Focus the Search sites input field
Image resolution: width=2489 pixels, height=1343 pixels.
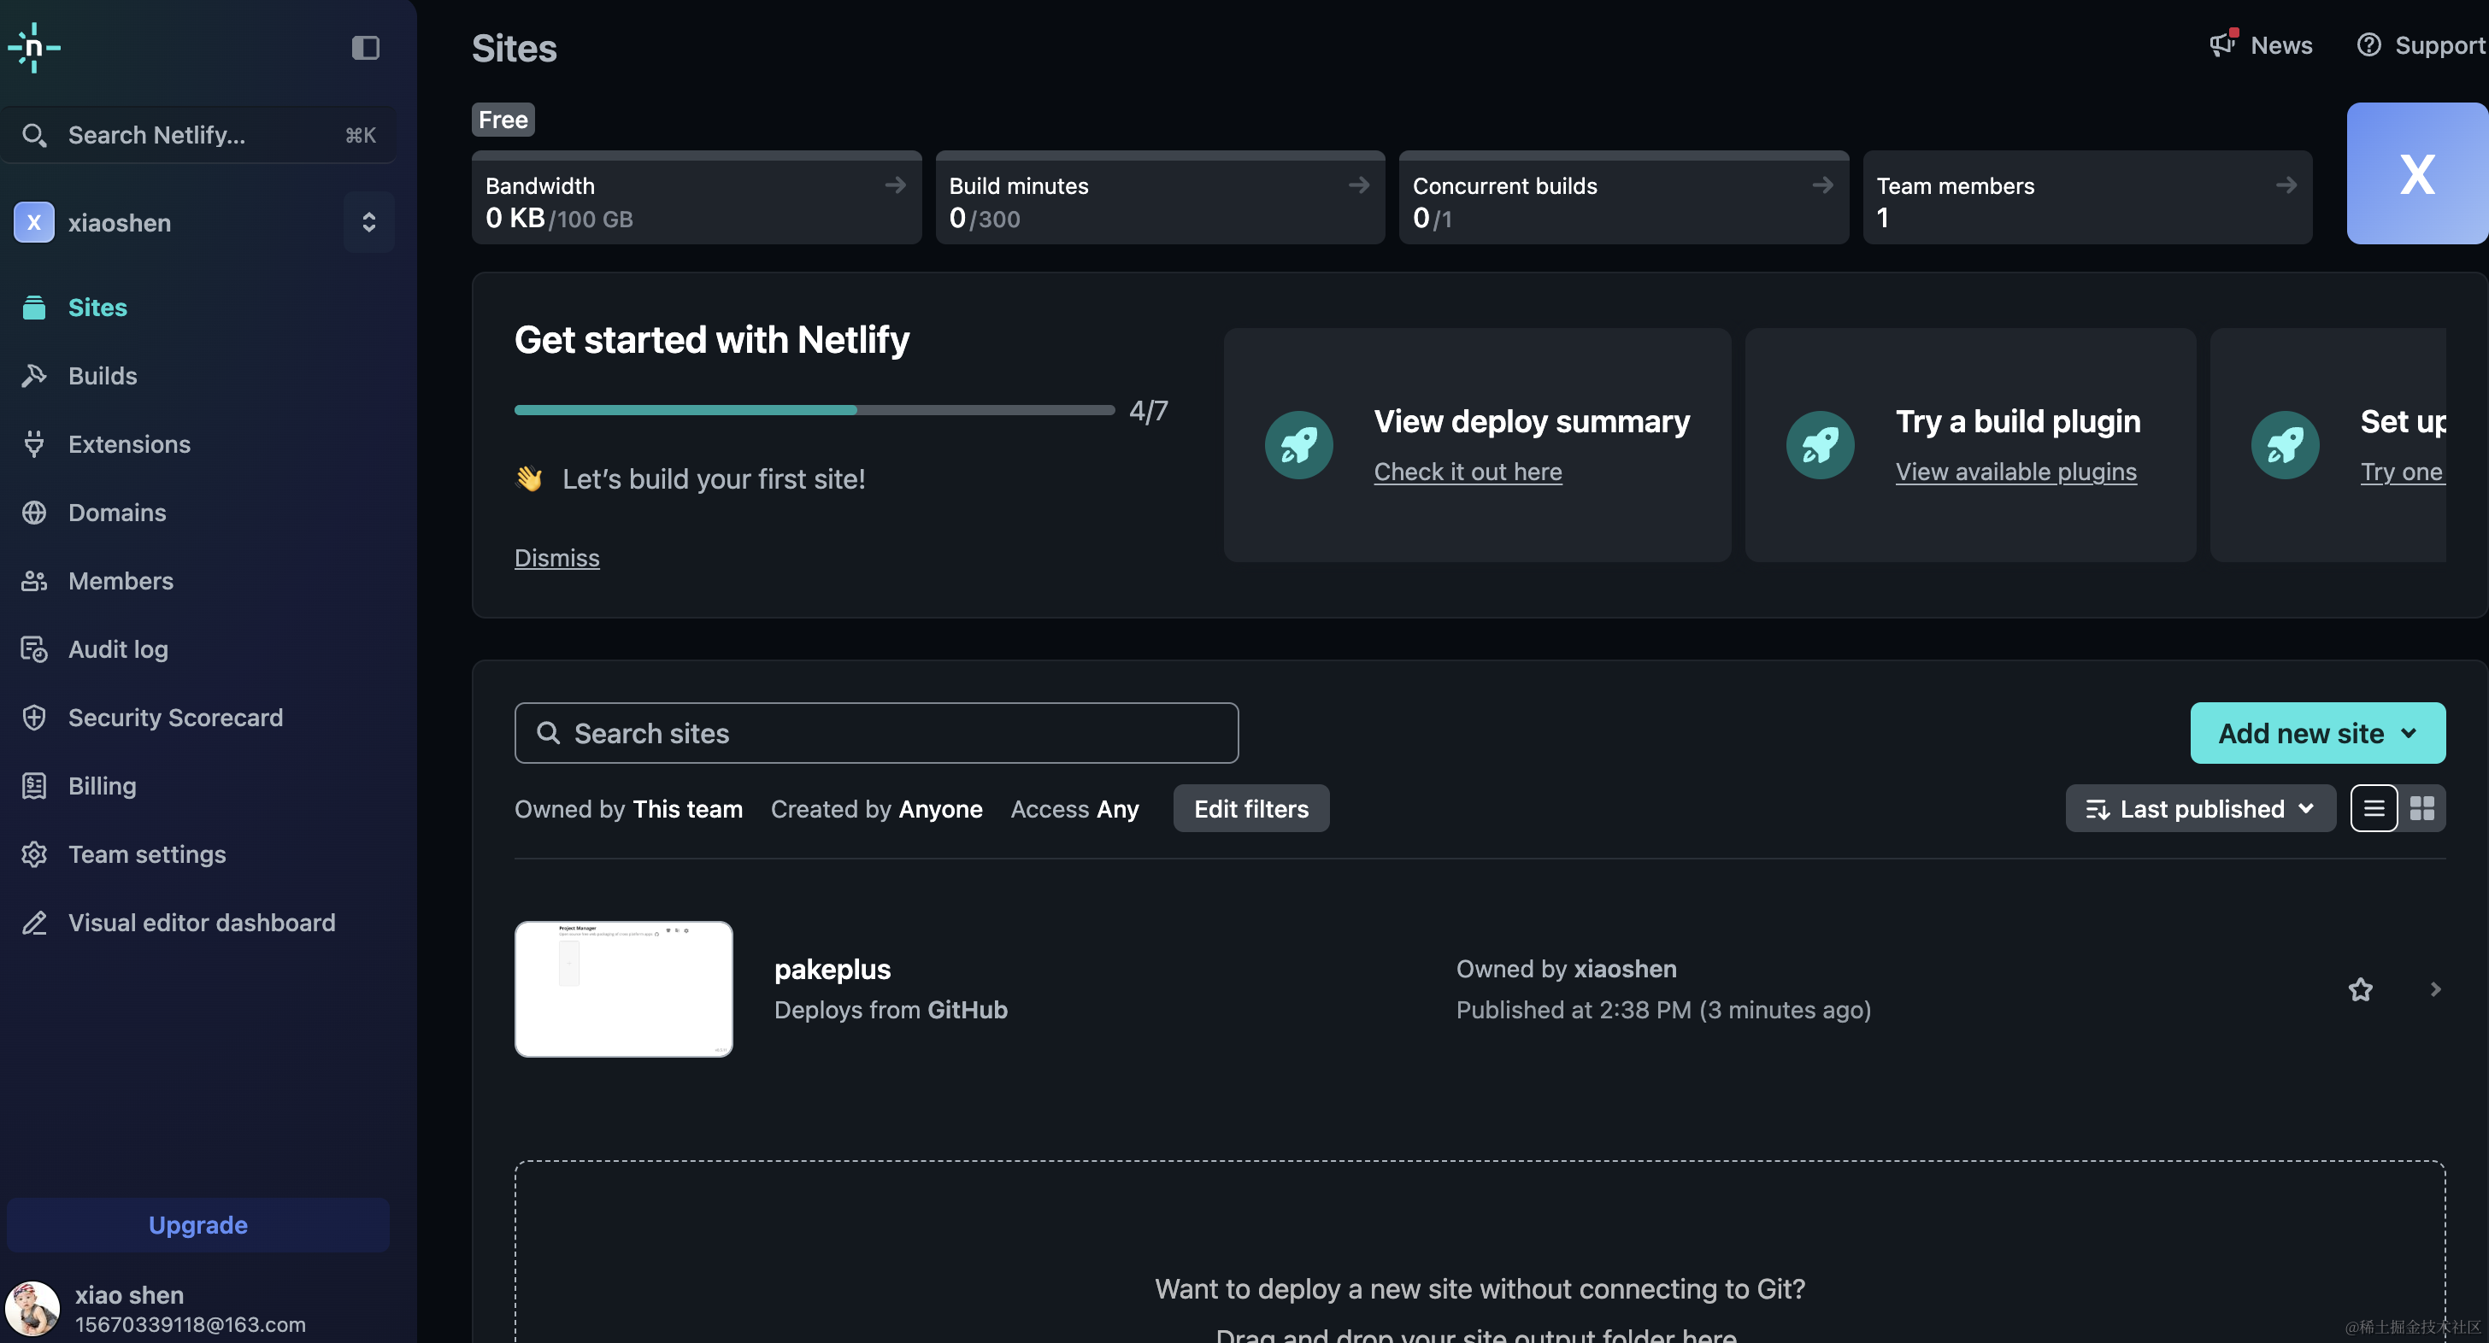tap(875, 733)
